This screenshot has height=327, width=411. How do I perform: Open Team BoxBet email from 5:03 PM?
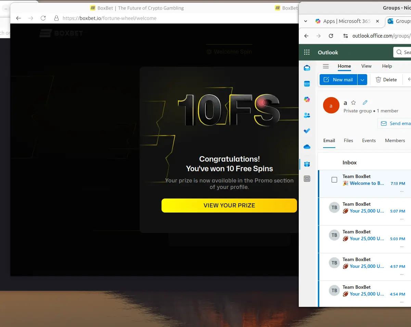click(365, 239)
